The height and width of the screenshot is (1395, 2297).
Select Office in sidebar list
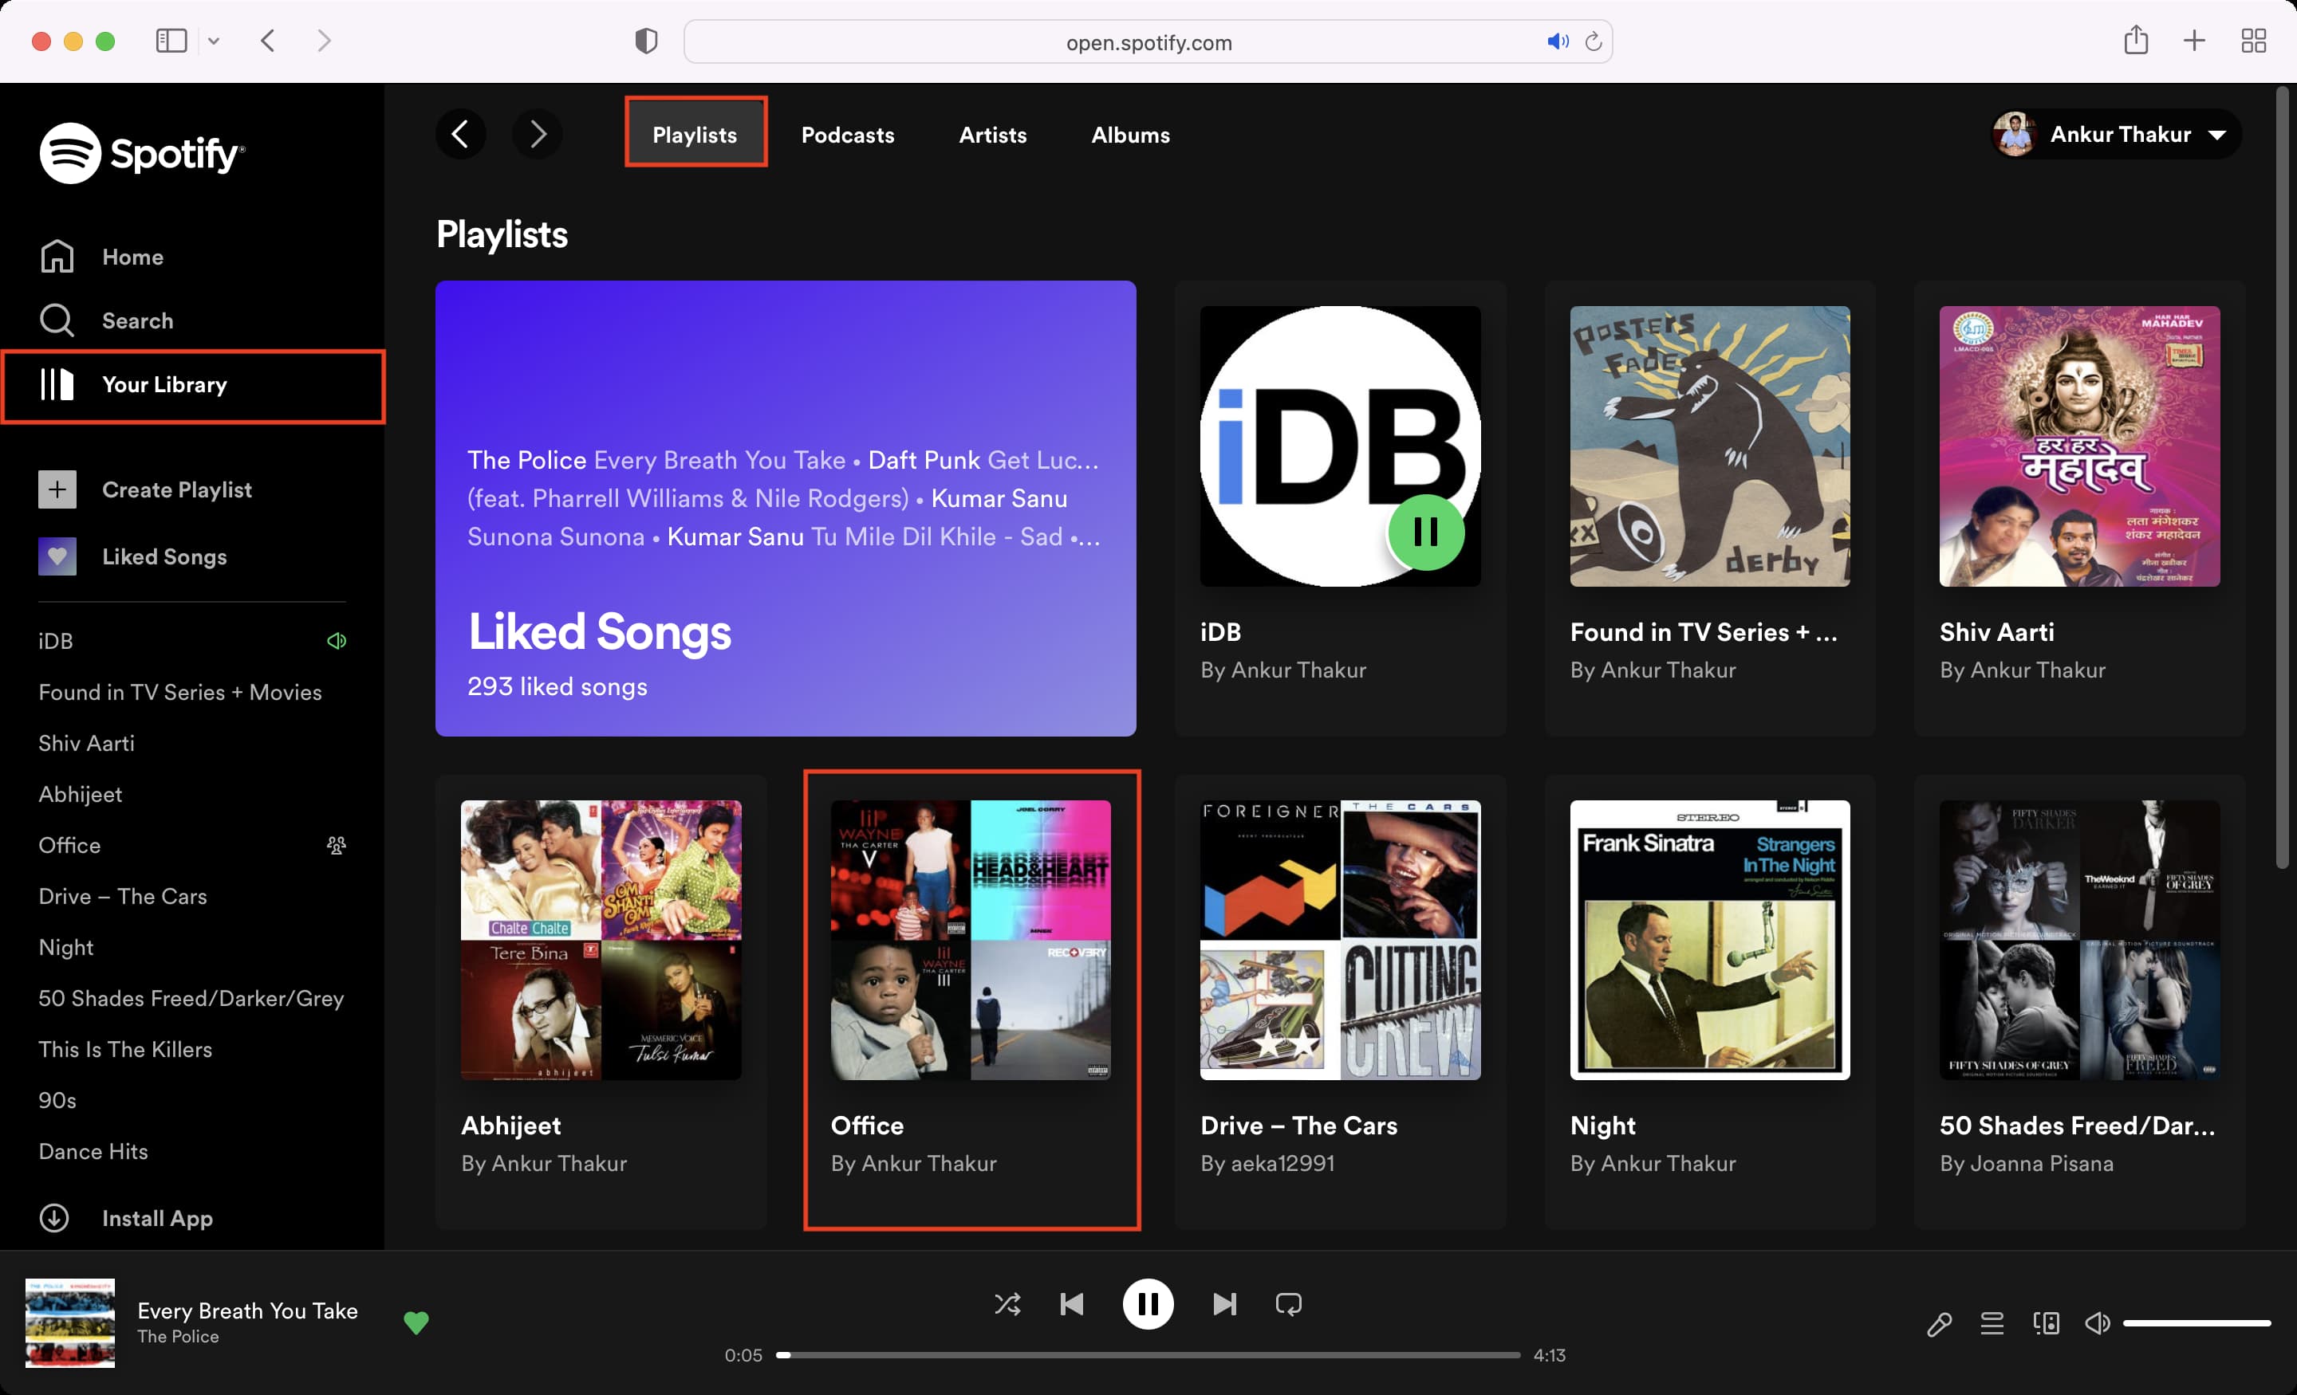click(x=70, y=845)
